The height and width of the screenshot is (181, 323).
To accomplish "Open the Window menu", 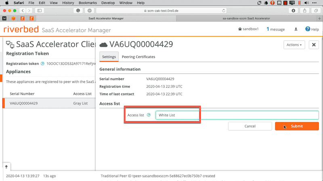I will (126, 3).
